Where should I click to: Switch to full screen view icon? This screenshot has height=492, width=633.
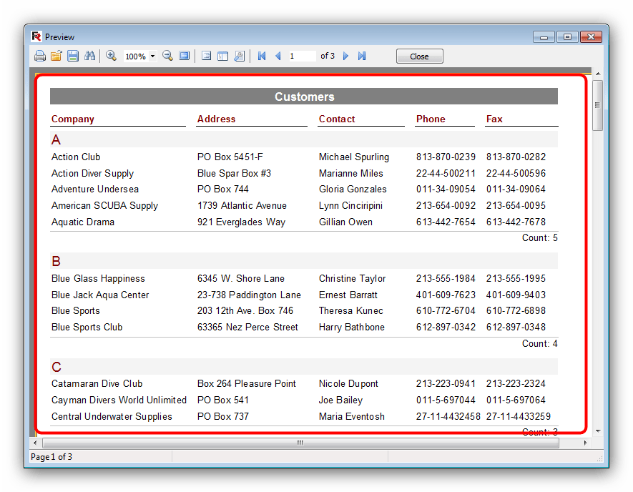184,56
